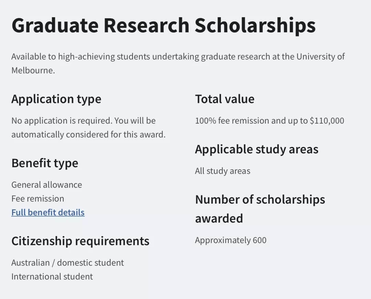Select the Citizenship requirements heading
371x299 pixels.
pos(80,241)
